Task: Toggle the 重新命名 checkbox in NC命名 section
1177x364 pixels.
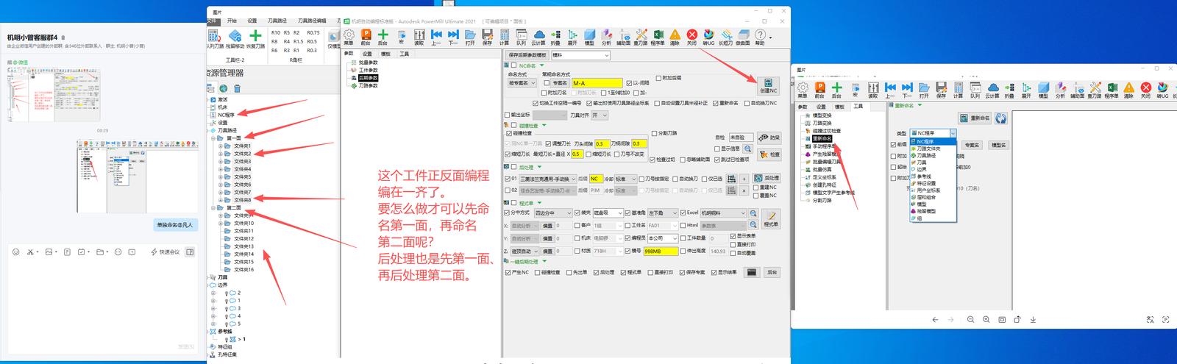Action: pyautogui.click(x=715, y=104)
